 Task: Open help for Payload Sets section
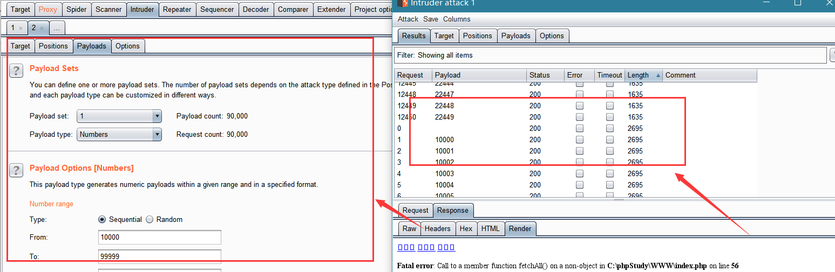pos(16,71)
